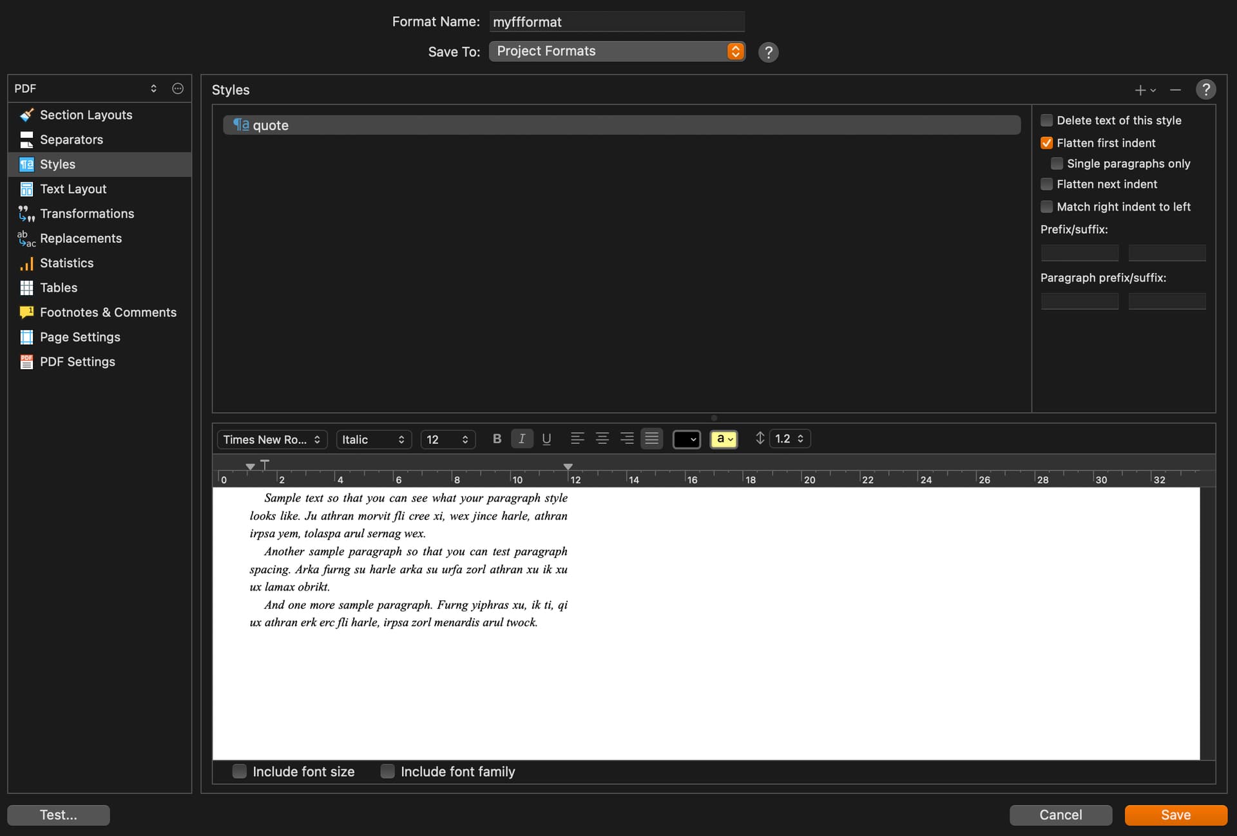This screenshot has height=836, width=1237.
Task: Enable Delete text of this style
Action: (x=1047, y=120)
